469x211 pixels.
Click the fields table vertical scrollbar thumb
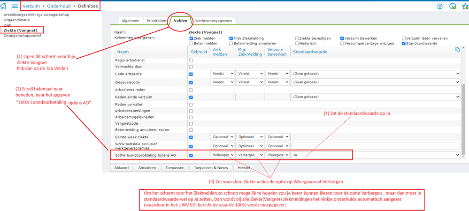click(x=464, y=120)
